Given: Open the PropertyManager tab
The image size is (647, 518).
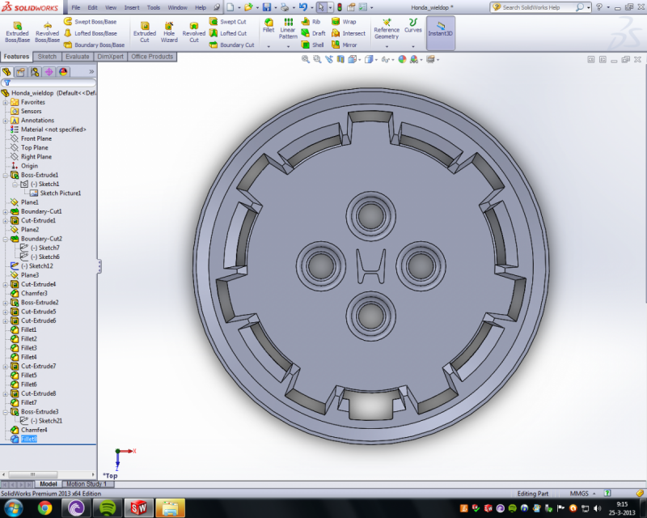Looking at the screenshot, I should [21, 72].
